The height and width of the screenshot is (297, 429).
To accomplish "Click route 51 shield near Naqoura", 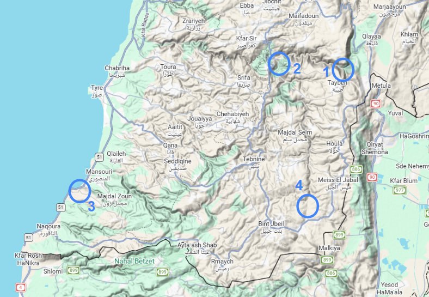I will [x=28, y=238].
